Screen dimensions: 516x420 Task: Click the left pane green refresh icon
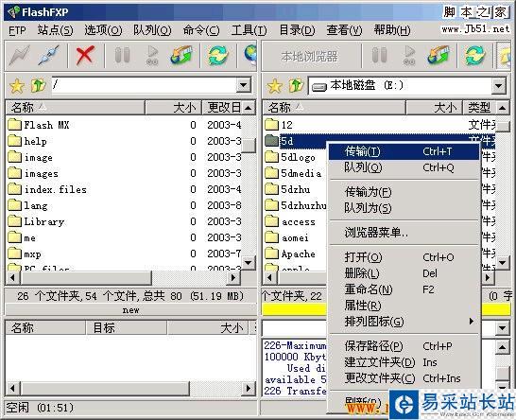[x=218, y=56]
